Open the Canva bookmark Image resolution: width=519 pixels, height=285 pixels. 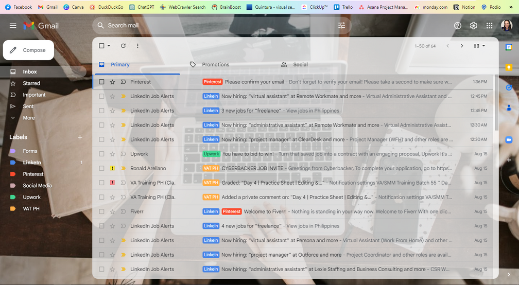74,7
